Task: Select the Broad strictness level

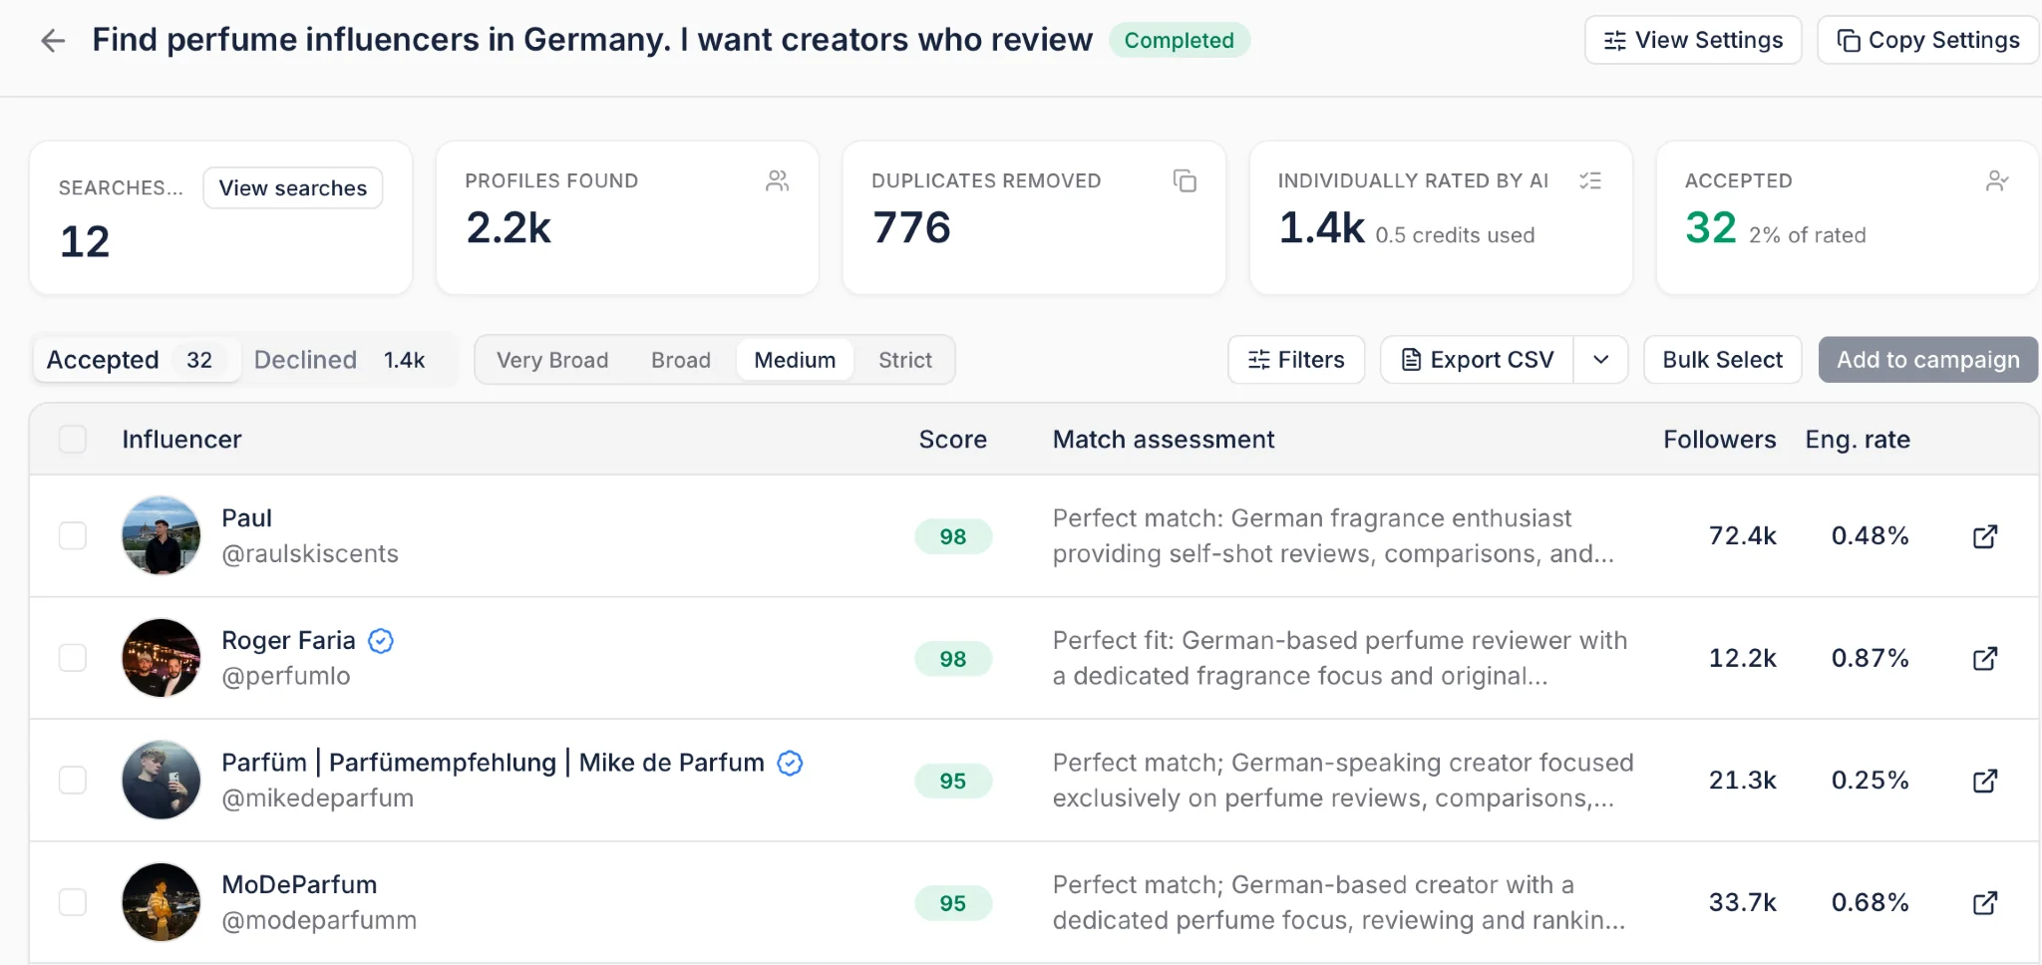Action: click(x=681, y=360)
